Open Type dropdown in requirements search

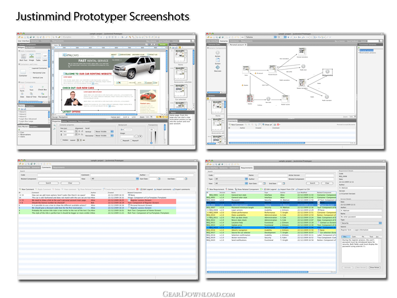(231, 179)
